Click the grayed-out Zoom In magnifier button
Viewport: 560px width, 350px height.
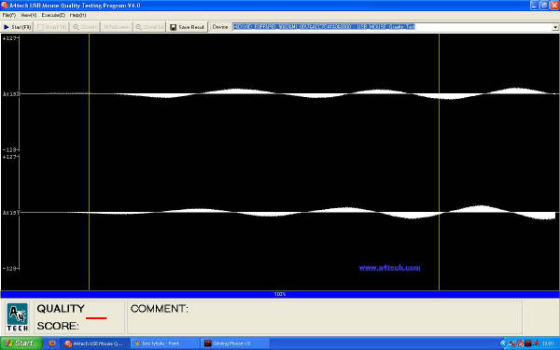point(85,27)
